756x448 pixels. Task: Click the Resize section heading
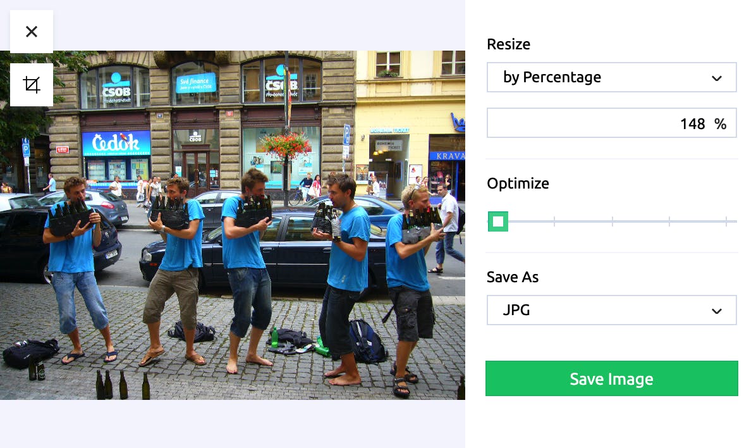pyautogui.click(x=508, y=44)
